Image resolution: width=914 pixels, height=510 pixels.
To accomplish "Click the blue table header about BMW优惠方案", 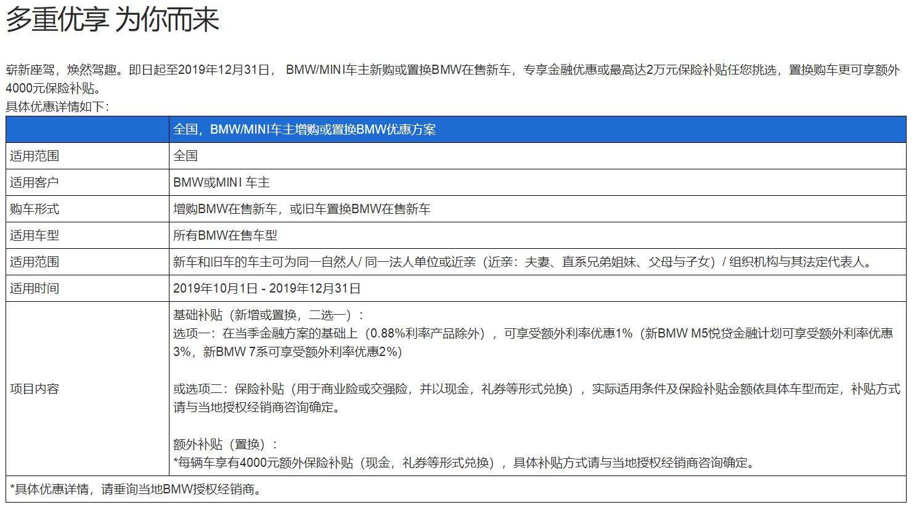I will (304, 129).
